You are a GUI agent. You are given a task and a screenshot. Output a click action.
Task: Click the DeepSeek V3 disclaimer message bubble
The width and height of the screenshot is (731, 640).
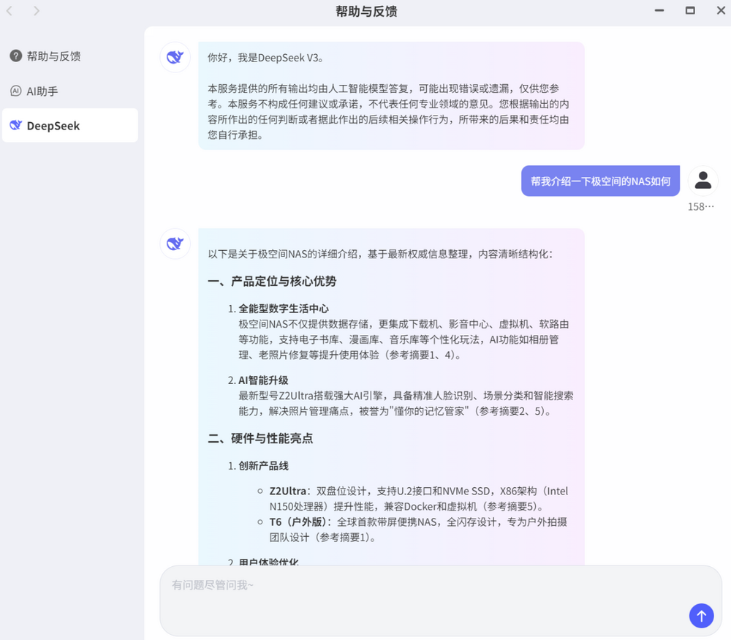click(x=391, y=96)
